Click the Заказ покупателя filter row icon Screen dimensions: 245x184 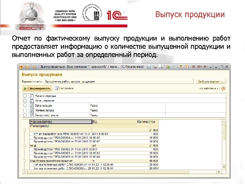coord(32,115)
